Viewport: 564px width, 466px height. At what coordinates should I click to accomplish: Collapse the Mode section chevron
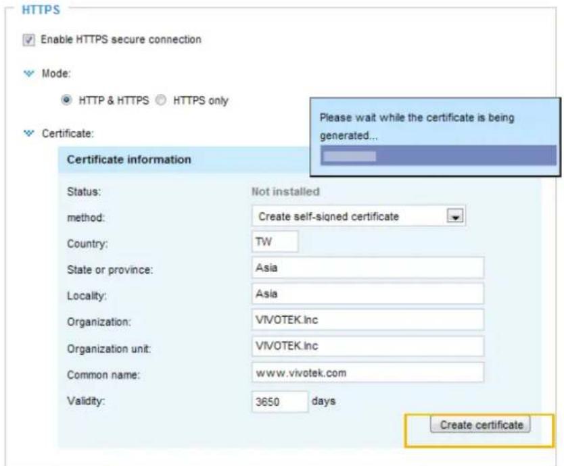[x=29, y=74]
